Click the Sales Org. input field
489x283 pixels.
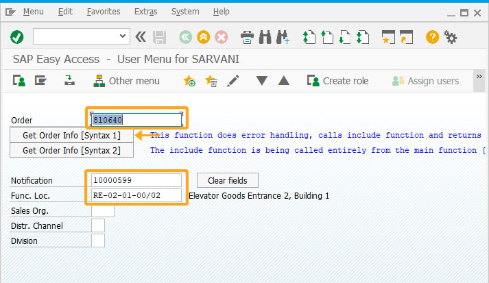(103, 210)
